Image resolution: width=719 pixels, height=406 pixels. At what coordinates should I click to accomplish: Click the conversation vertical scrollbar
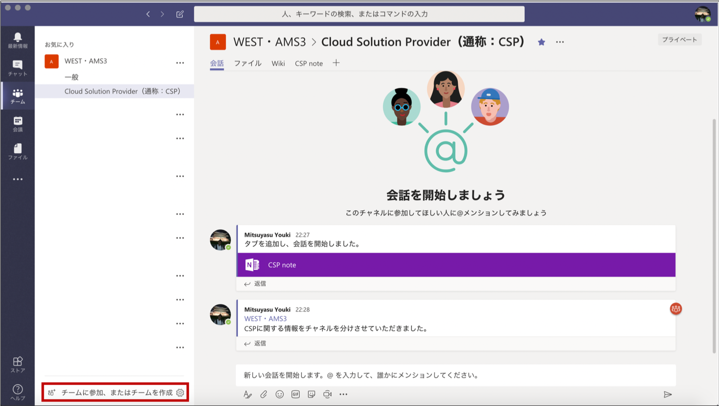coord(714,235)
